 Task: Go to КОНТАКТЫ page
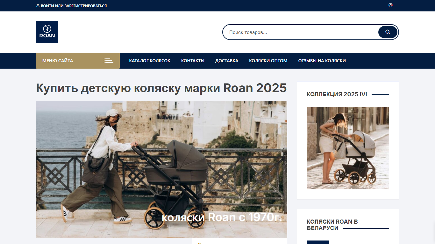pos(193,61)
